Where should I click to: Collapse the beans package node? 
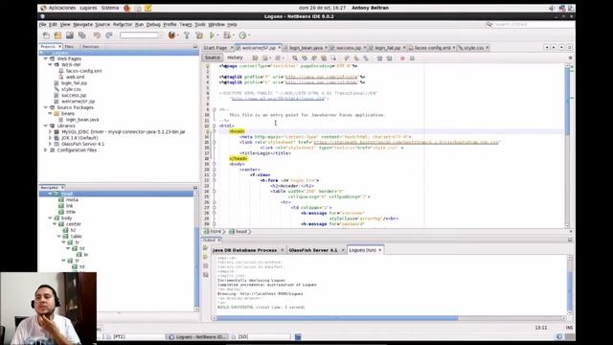(51, 113)
